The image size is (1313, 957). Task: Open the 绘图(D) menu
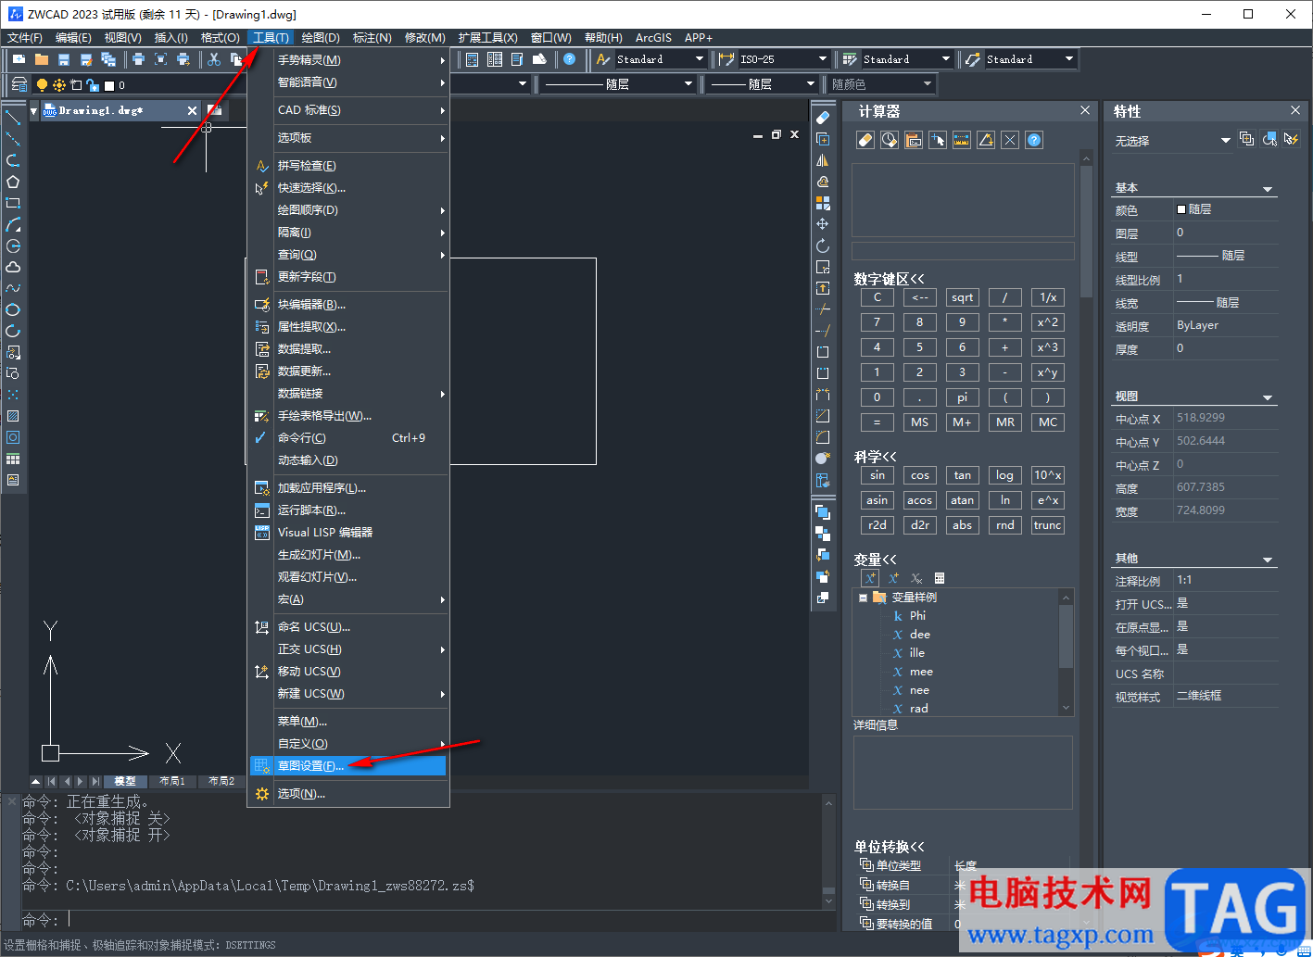[321, 38]
